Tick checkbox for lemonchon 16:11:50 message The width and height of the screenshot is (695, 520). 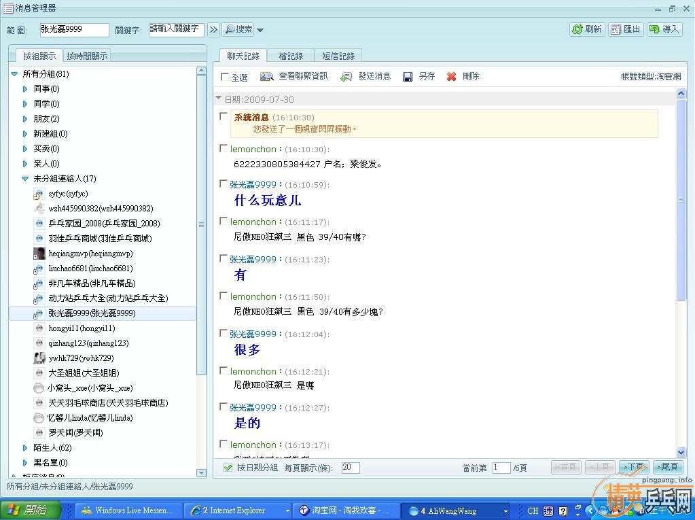click(x=224, y=296)
